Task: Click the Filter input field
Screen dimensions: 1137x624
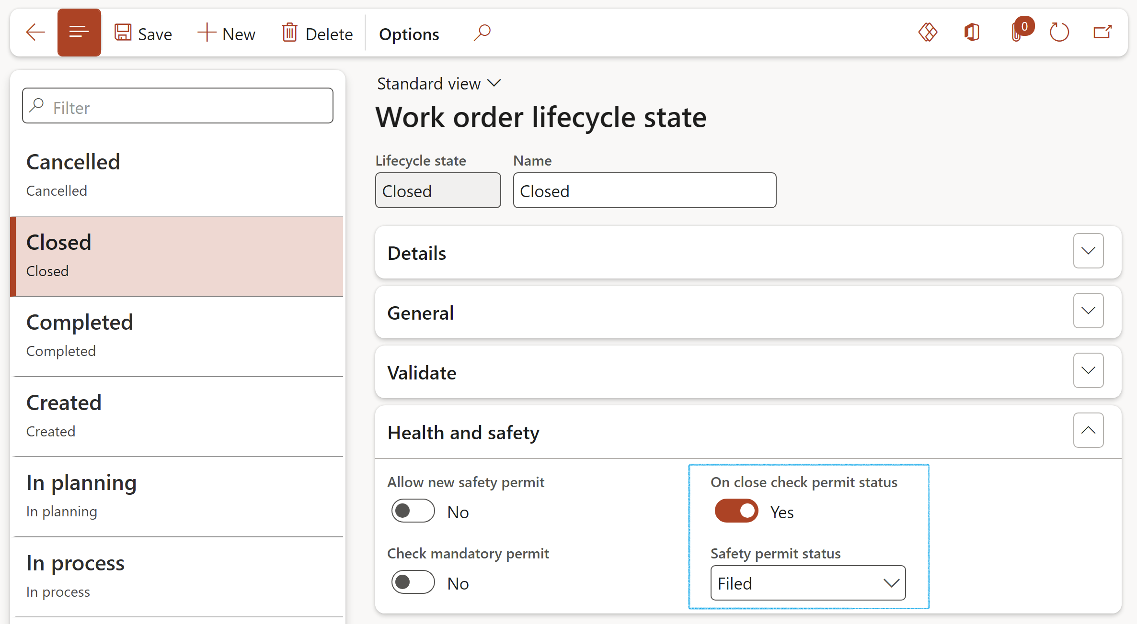Action: pyautogui.click(x=178, y=106)
